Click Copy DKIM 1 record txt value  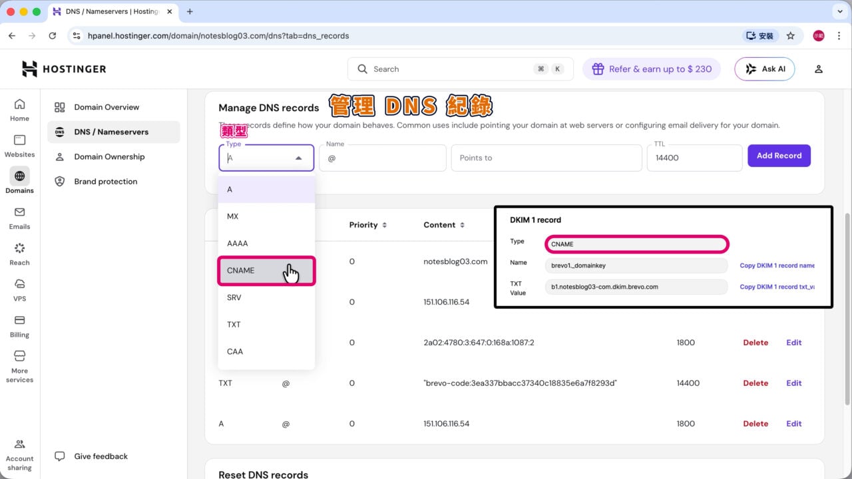pyautogui.click(x=777, y=287)
